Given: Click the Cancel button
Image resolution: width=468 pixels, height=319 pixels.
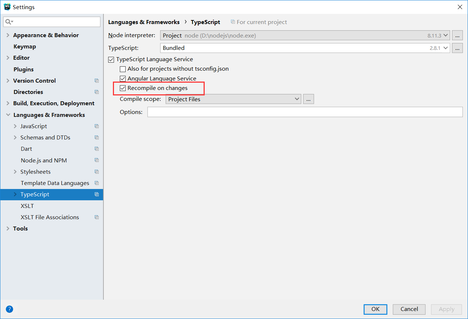Looking at the screenshot, I should click(409, 309).
